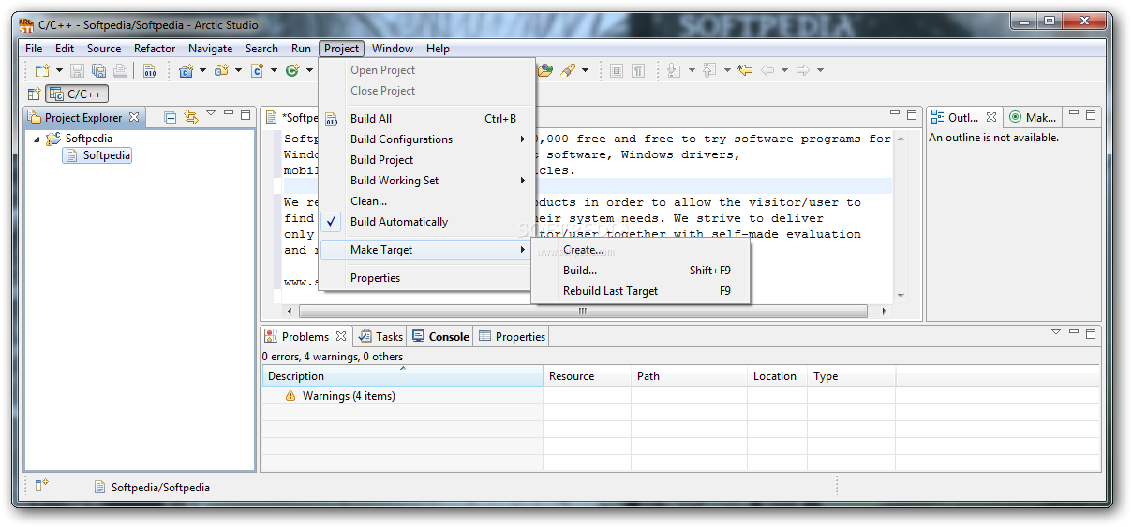Click the Build All binary toolbar icon
The height and width of the screenshot is (527, 1132).
pos(150,70)
